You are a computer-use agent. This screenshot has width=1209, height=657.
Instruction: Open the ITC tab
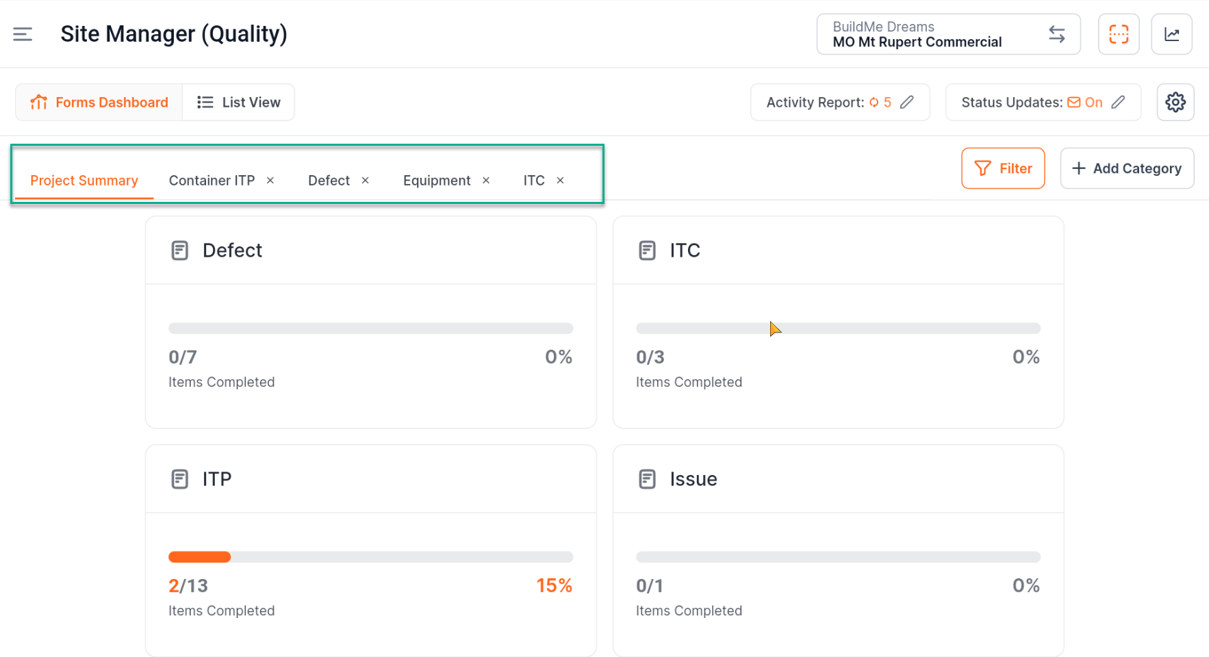534,181
